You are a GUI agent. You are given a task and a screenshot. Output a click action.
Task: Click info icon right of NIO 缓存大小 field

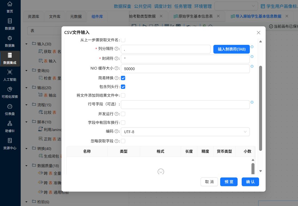point(252,66)
